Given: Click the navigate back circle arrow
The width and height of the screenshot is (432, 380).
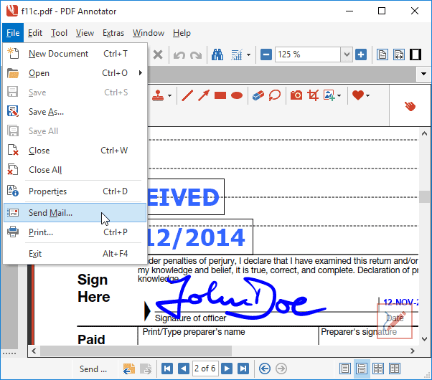Looking at the screenshot, I should (265, 369).
